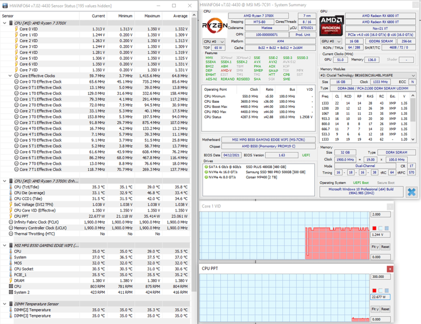Select the Core 6 VID sensor row
Image resolution: width=421 pixels, height=324 pixels.
tap(95, 64)
